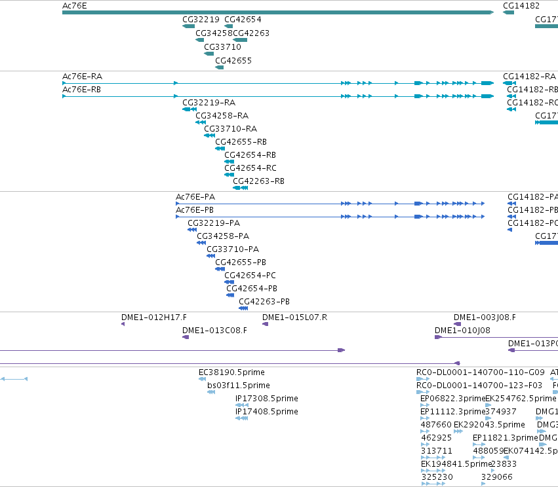
Task: Click the CG33710 gene glyph
Action: [209, 54]
